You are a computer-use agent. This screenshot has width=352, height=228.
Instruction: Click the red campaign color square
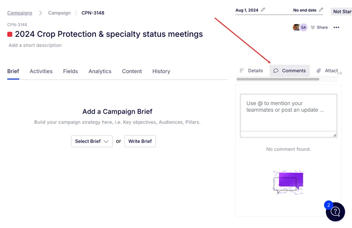coord(10,34)
